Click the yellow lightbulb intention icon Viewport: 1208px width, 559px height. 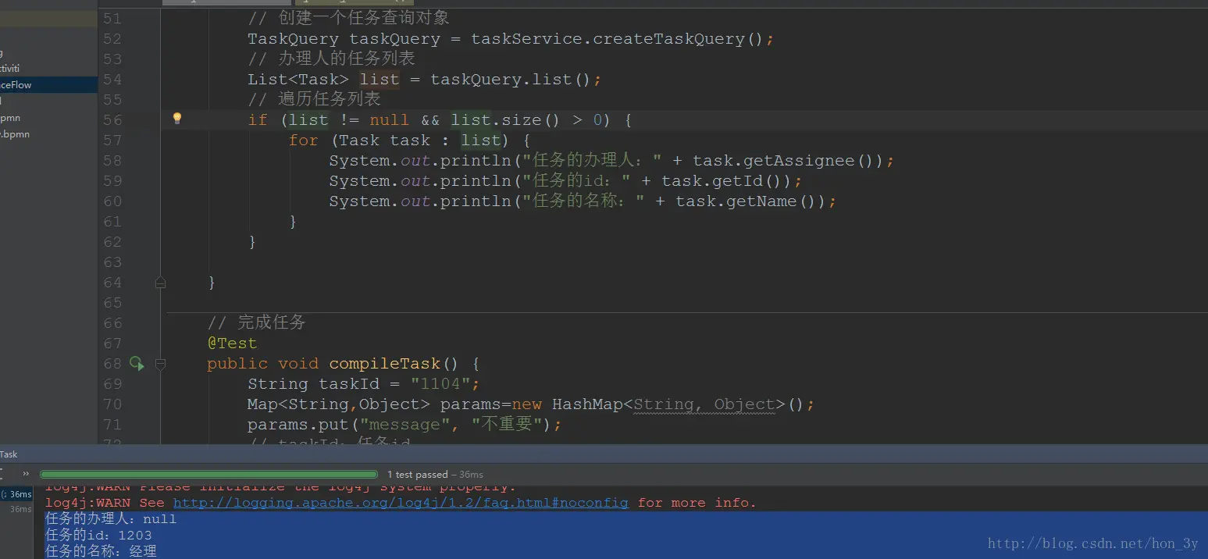tap(177, 119)
